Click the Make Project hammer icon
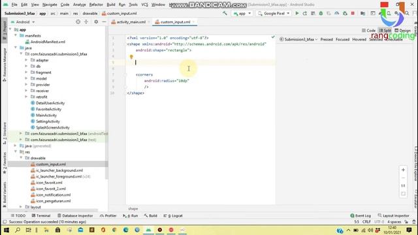 tap(225, 13)
